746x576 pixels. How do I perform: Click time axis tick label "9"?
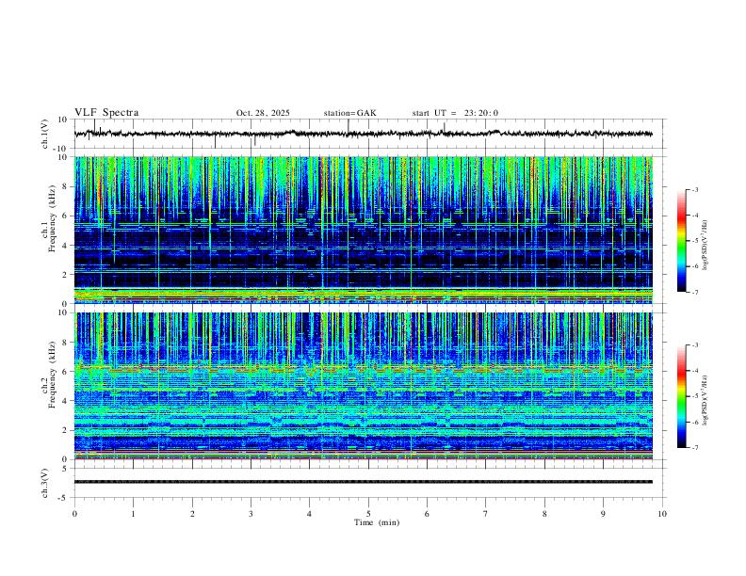pos(603,514)
